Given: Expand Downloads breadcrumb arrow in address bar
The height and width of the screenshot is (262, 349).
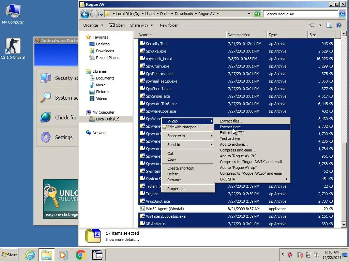Looking at the screenshot, I should click(196, 14).
